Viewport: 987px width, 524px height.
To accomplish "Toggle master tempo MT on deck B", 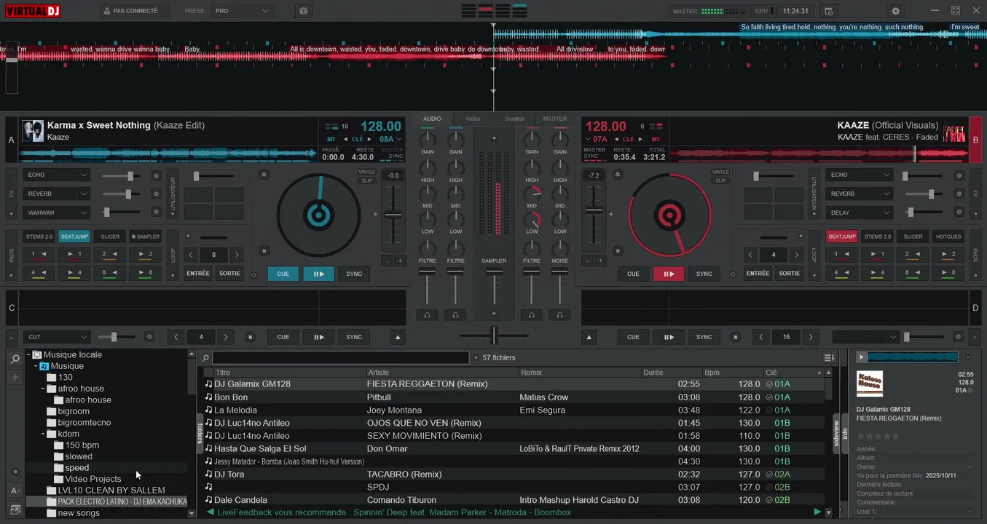I will coord(656,139).
